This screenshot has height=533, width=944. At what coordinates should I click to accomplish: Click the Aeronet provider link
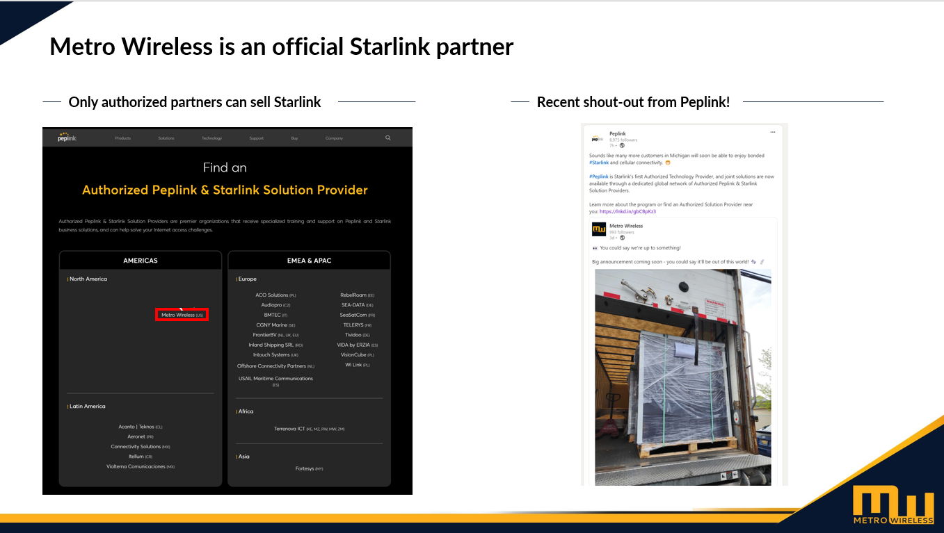pos(141,436)
